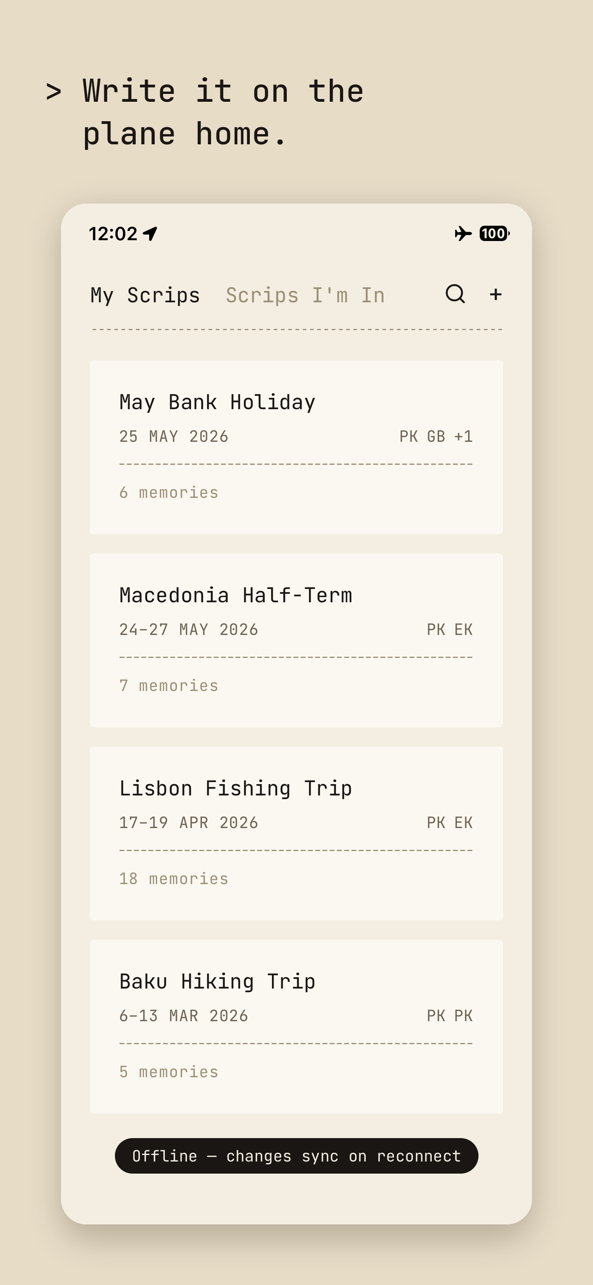Tap the 12:02 status bar clock
The height and width of the screenshot is (1285, 593).
pos(113,234)
